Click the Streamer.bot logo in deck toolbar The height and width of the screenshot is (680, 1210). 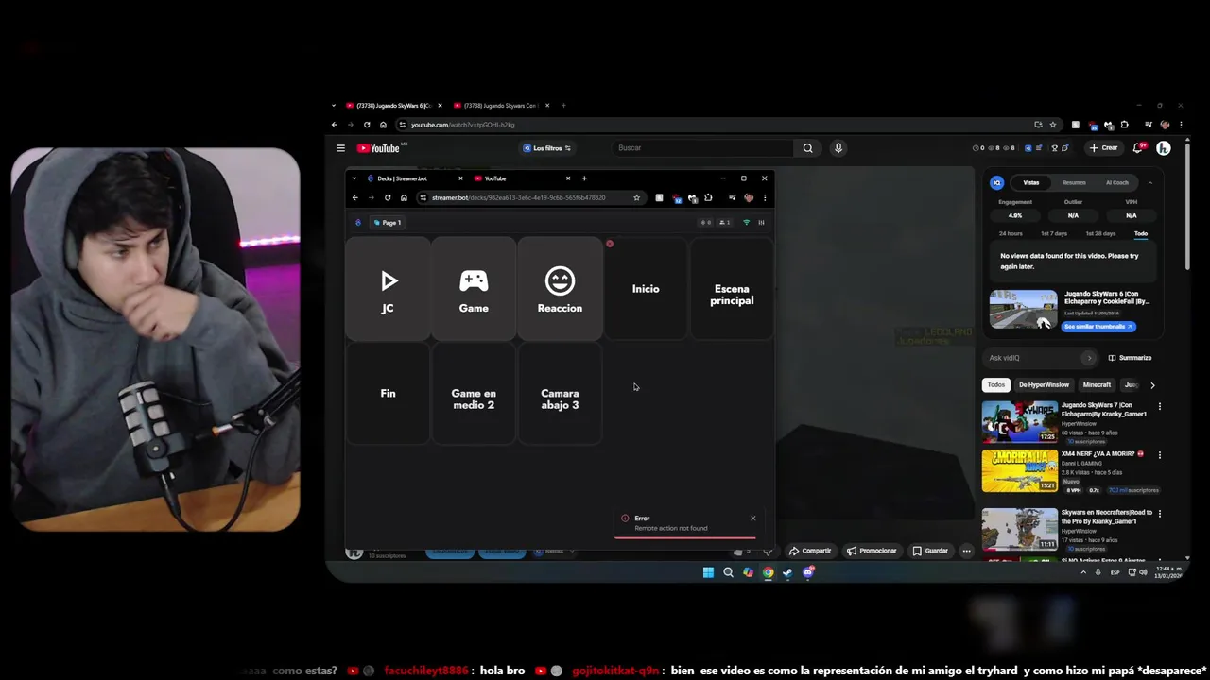pos(357,223)
